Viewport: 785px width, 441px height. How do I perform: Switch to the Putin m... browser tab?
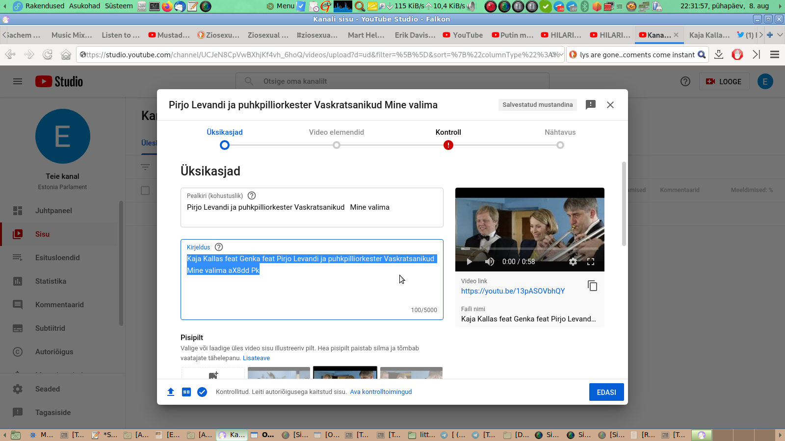[x=512, y=35]
